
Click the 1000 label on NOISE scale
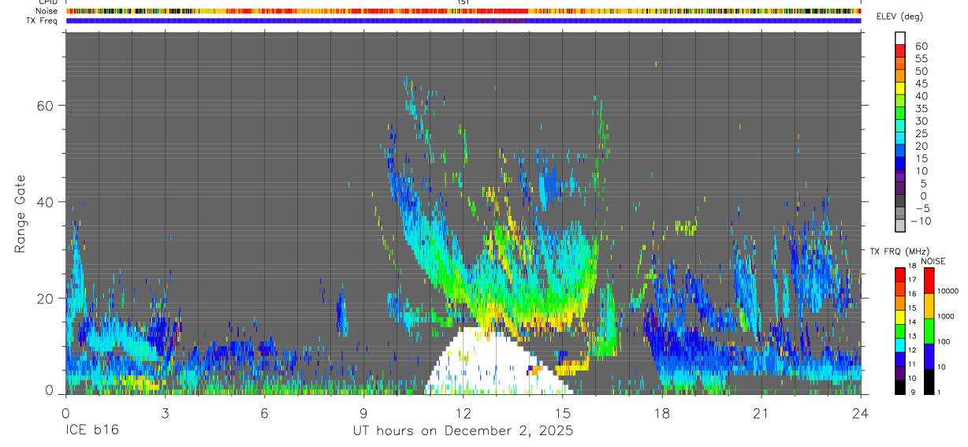[945, 316]
